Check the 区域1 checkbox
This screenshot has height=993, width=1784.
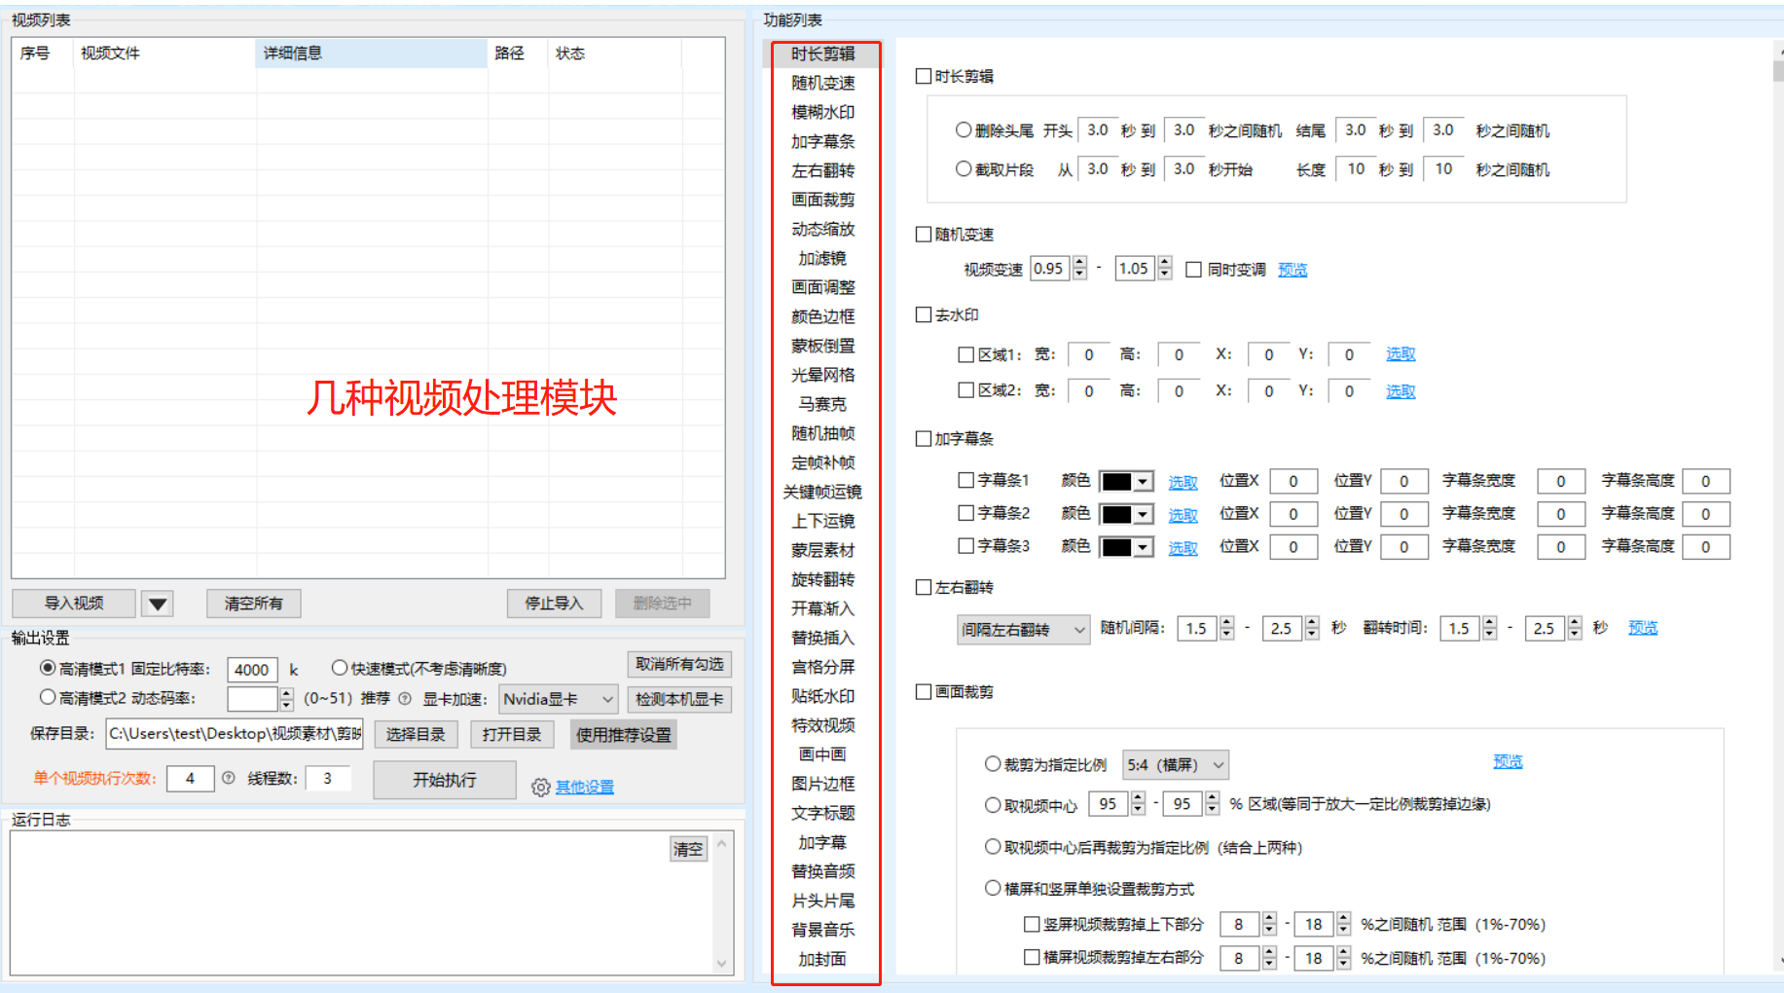point(966,354)
